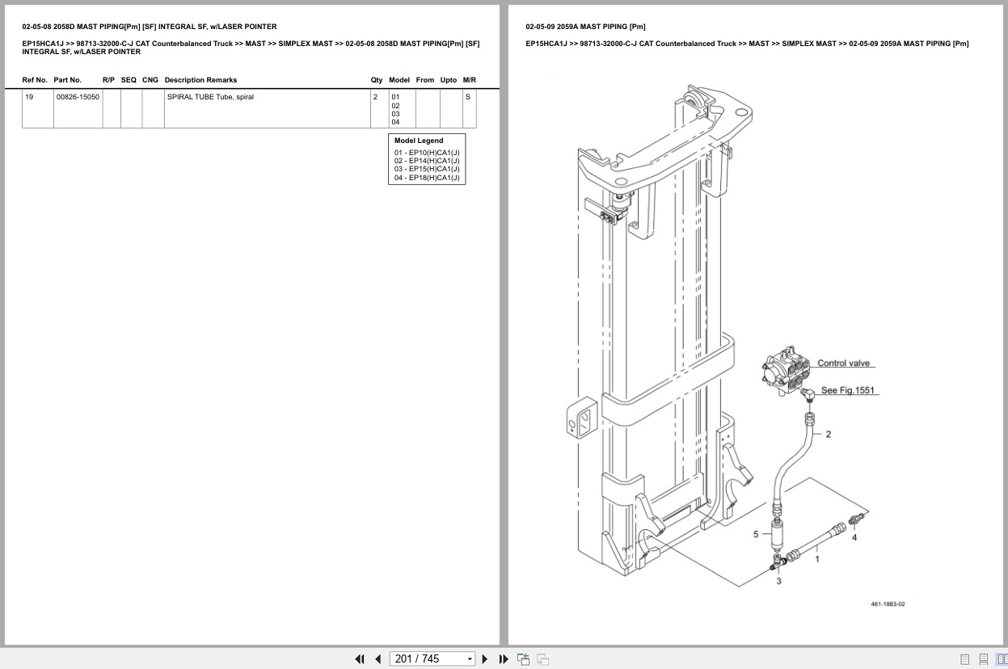Click the greyed go forward view icon
This screenshot has height=669, width=1008.
click(x=543, y=659)
